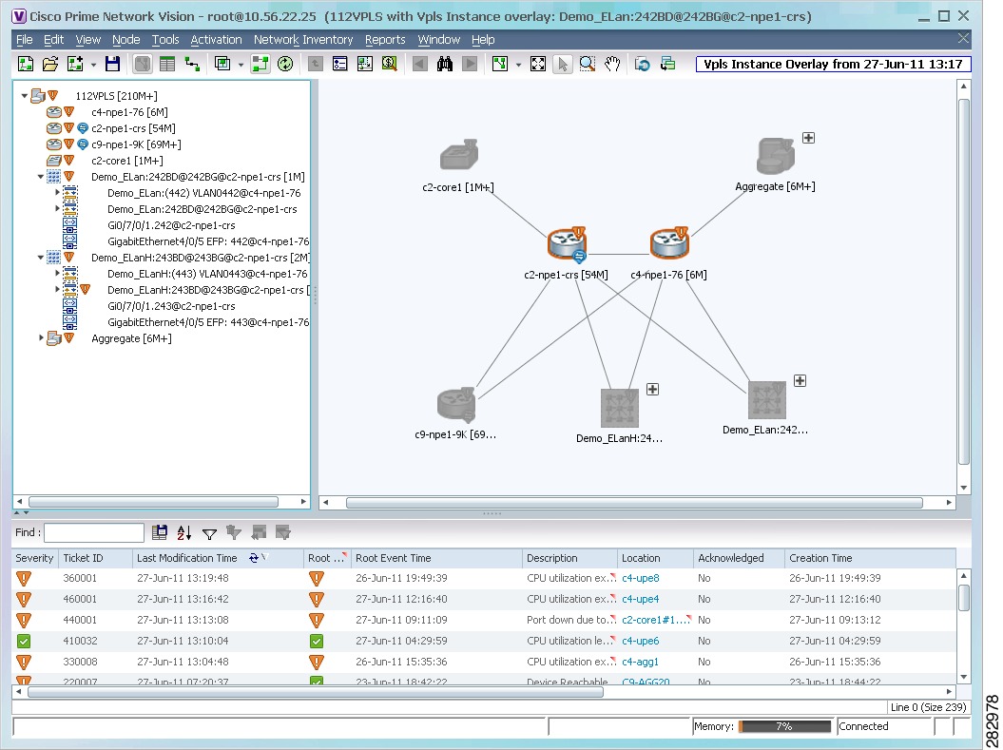Select c9-npe1-9K [69M+] in the tree
Viewport: 1003px width, 750px height.
pos(136,144)
